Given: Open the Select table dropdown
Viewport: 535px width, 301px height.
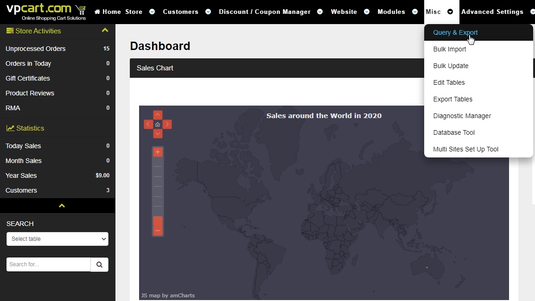Looking at the screenshot, I should coord(57,239).
